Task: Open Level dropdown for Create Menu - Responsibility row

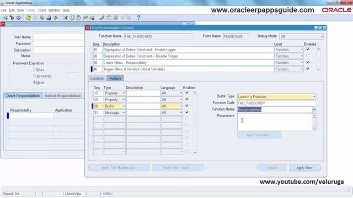Action: point(302,63)
